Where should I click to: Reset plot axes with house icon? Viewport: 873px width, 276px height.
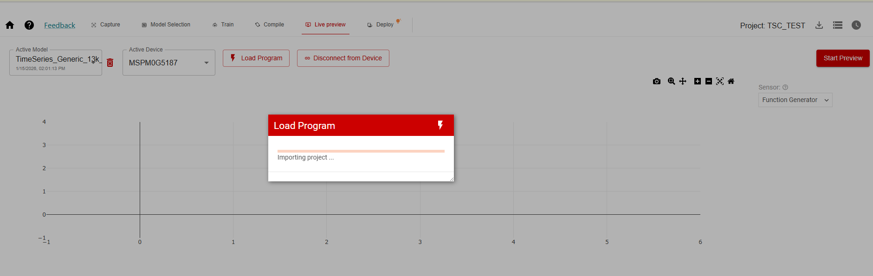coord(731,81)
